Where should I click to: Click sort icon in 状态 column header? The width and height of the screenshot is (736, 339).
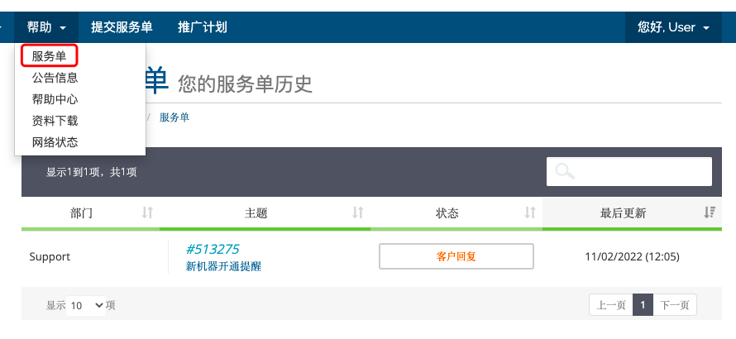tap(530, 213)
